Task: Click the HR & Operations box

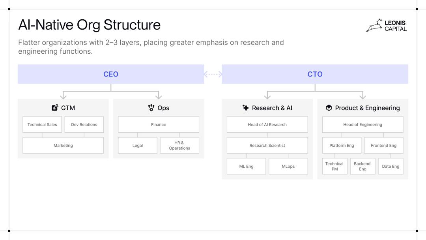Action: pyautogui.click(x=179, y=145)
